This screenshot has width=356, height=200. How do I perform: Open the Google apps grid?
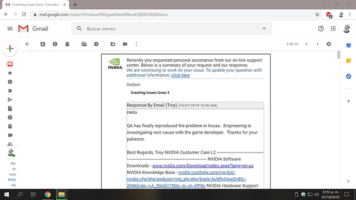click(333, 28)
